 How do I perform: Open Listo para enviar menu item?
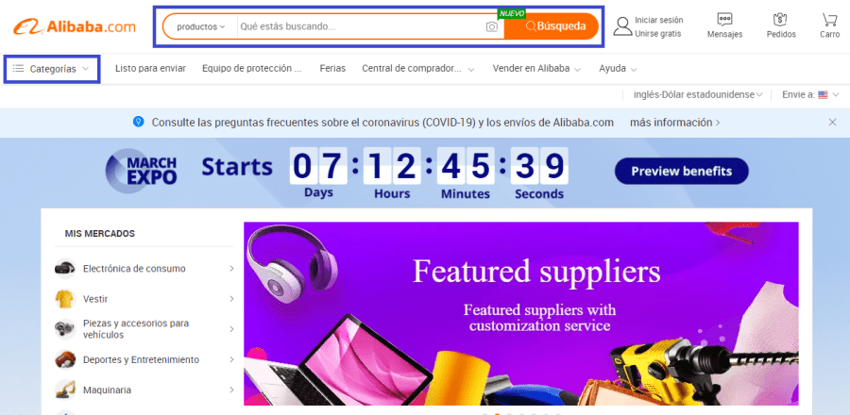(151, 68)
